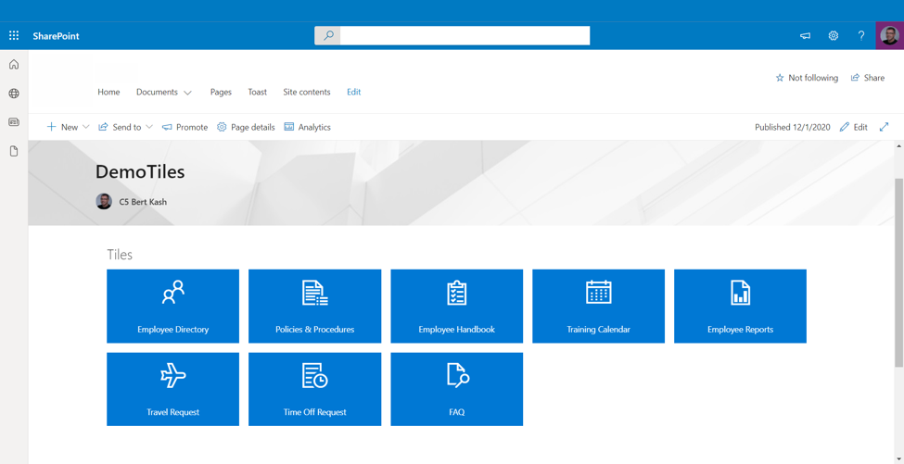Expand page to full screen icon
This screenshot has height=464, width=904.
pos(884,127)
